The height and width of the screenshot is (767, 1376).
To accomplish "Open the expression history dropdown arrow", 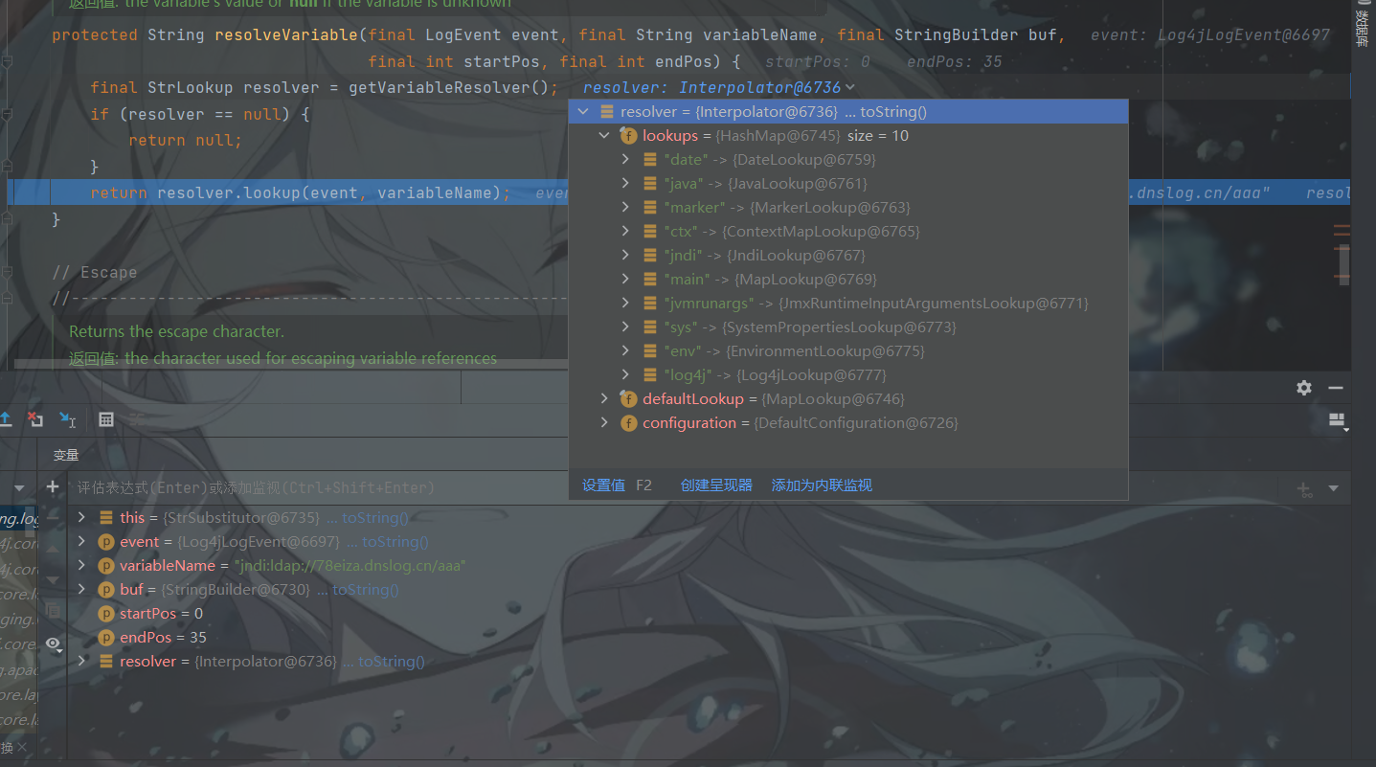I will [1333, 488].
